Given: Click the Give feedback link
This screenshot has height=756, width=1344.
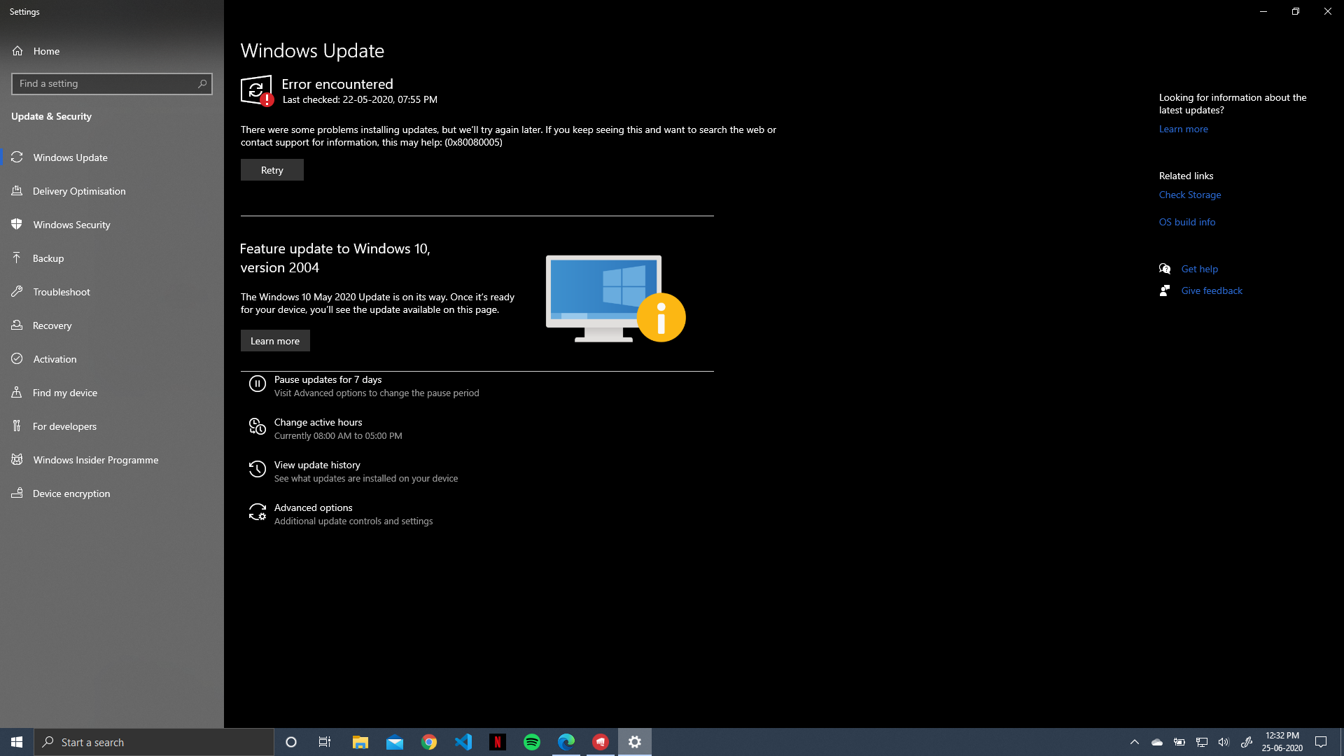Looking at the screenshot, I should pos(1212,290).
